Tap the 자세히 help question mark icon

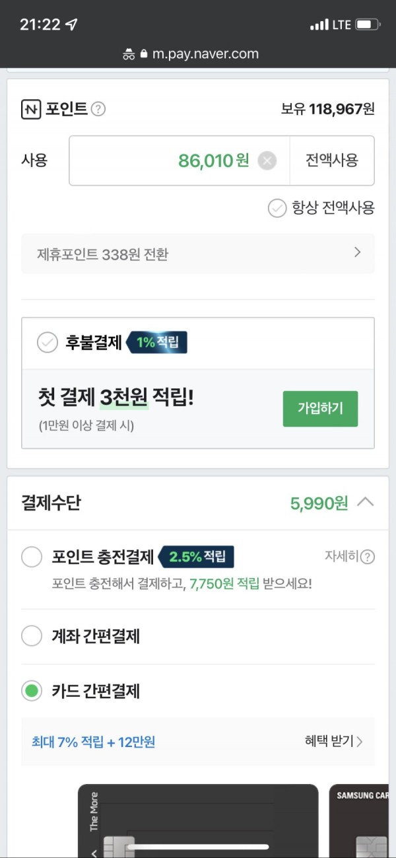368,557
